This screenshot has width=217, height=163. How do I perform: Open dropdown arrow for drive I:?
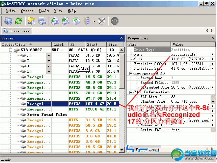(49, 61)
